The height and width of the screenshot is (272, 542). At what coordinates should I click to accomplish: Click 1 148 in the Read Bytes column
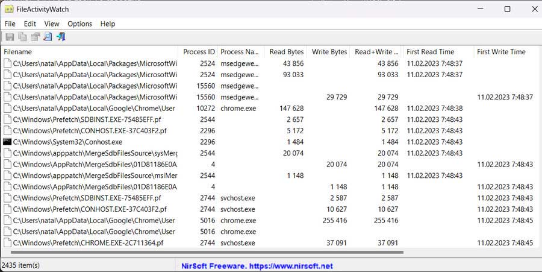(x=295, y=176)
